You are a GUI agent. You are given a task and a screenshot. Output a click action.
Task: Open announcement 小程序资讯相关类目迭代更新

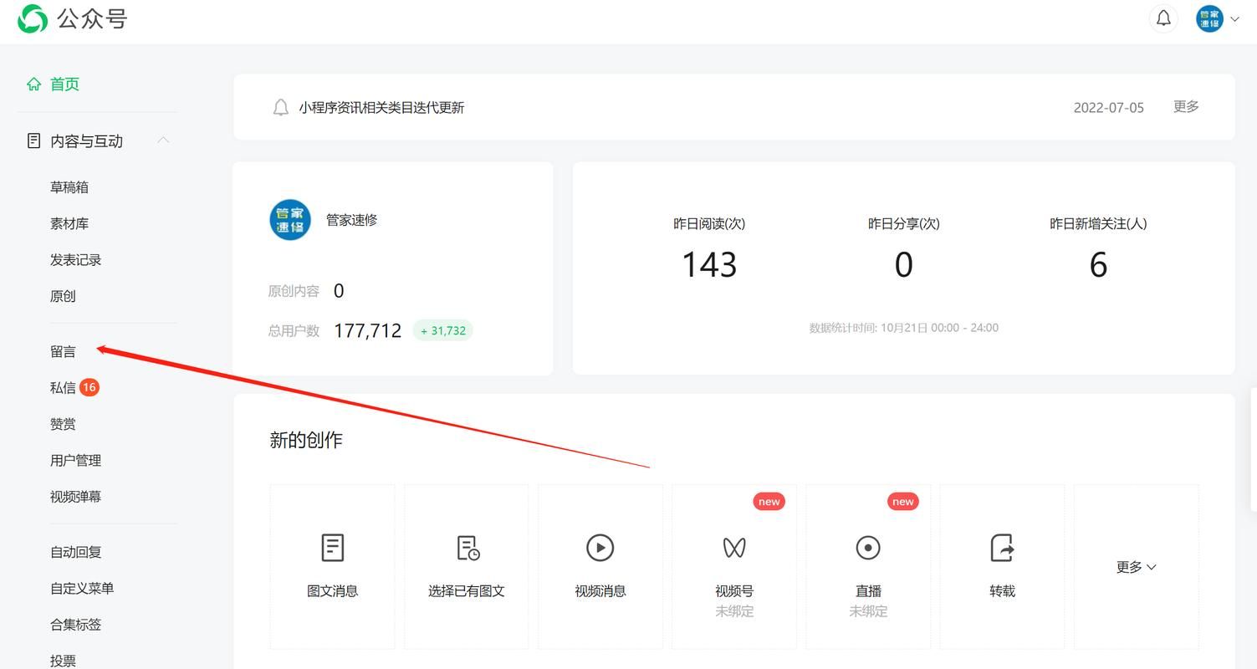(x=381, y=107)
